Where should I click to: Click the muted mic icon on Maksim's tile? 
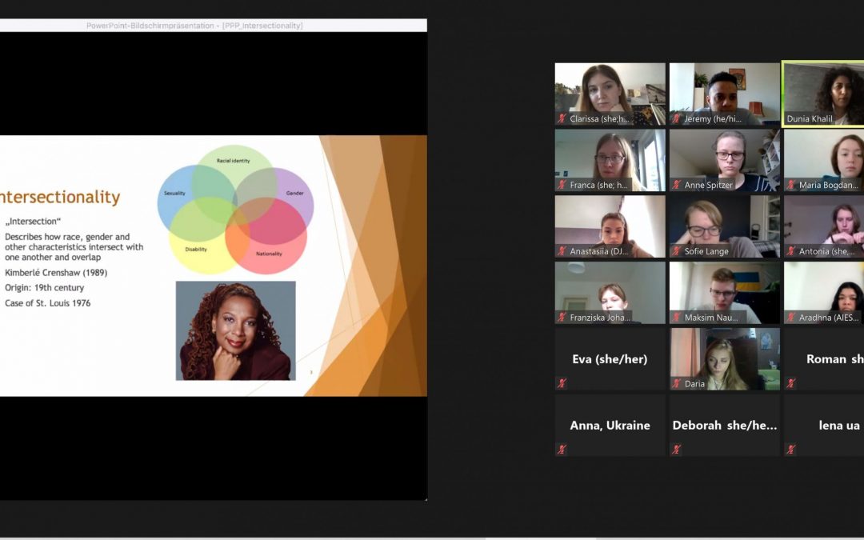677,318
